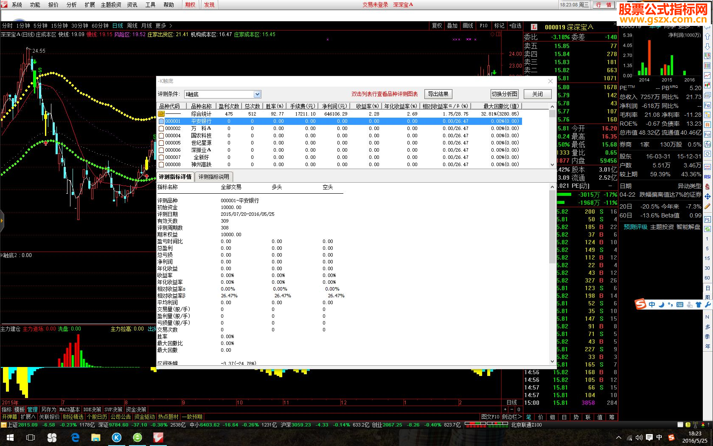This screenshot has width=713, height=446.
Task: Sort by 胜率(%) column header
Action: click(x=275, y=106)
